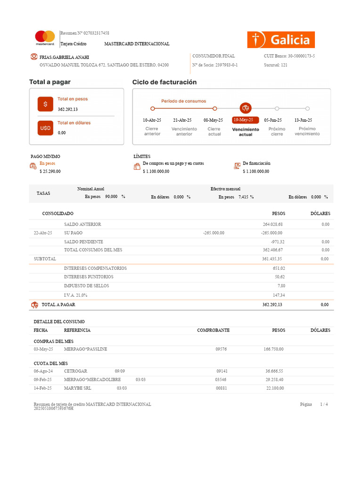Viewport: 362px width, 483px height.
Task: Click the DETALLE DEL CONSUMO heading
Action: point(59,322)
